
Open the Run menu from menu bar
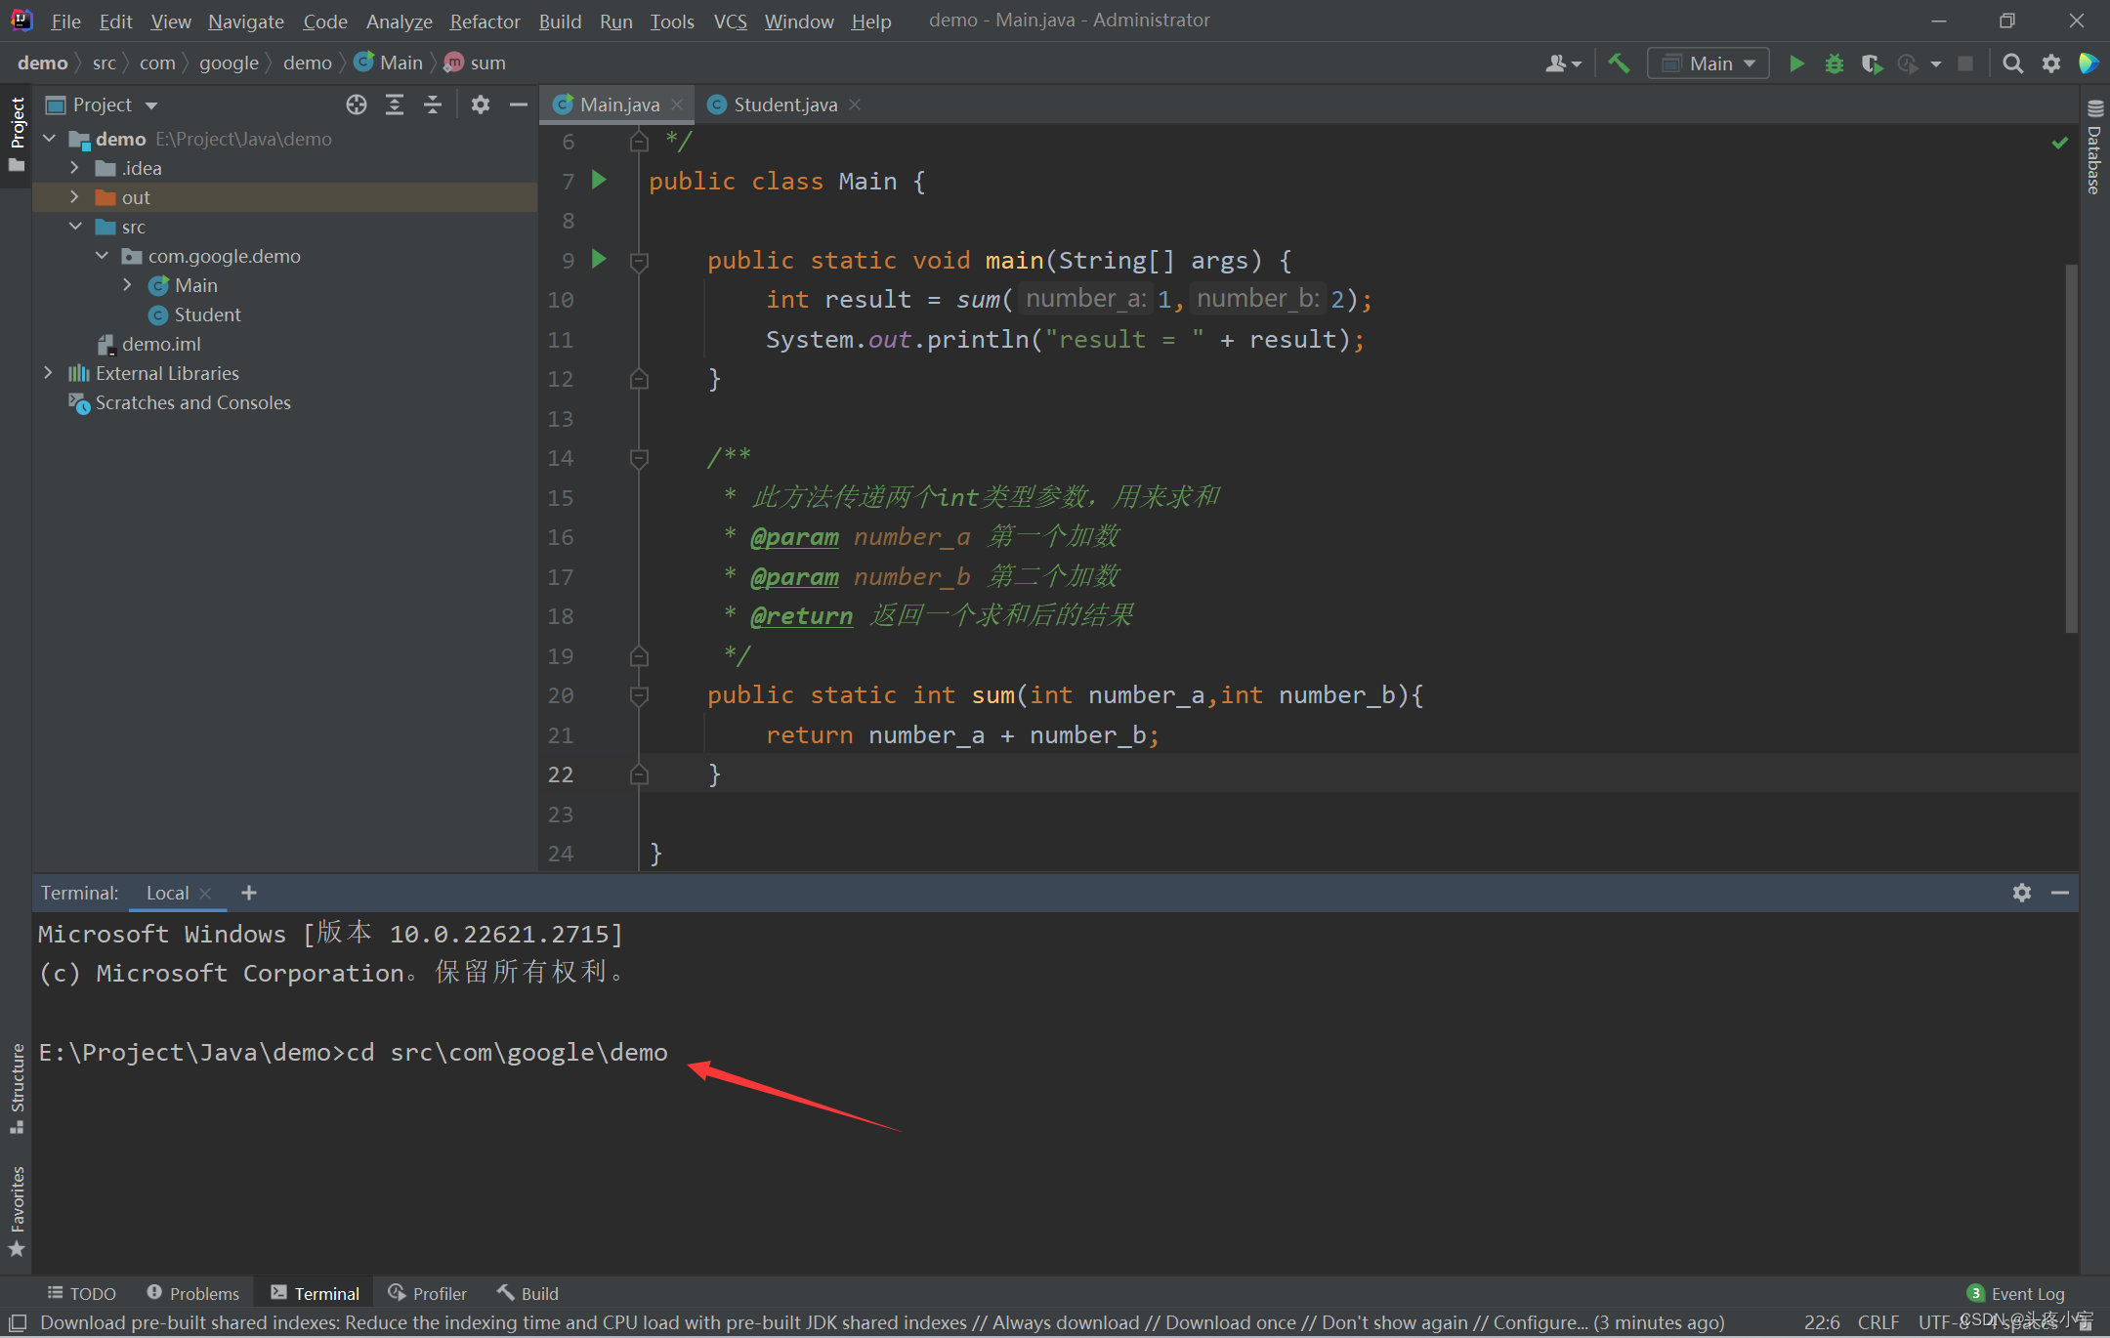coord(615,20)
